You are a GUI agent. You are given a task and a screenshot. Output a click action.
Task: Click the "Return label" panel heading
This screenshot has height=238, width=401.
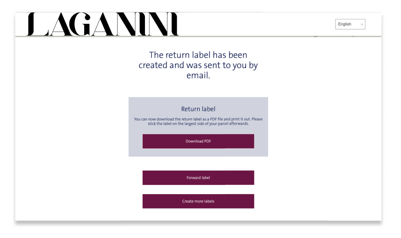(x=198, y=109)
